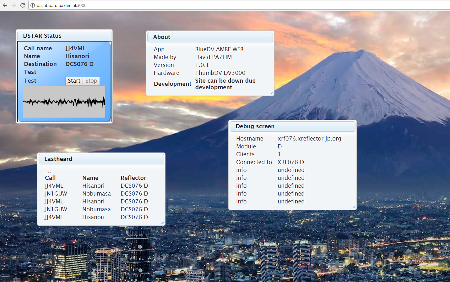This screenshot has width=450, height=282.
Task: Click the hostname xrf076.xreflector-jp.org value
Action: 309,139
